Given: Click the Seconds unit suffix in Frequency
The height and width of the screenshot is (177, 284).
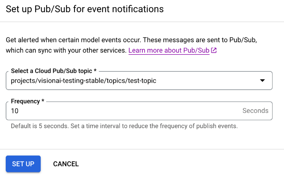Looking at the screenshot, I should [x=255, y=111].
